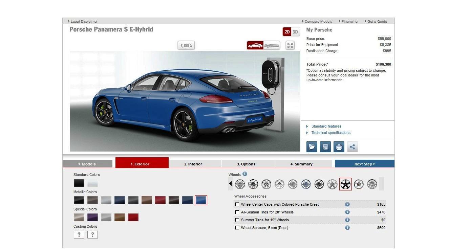Click the $500 price for Wheel Spacers
The height and width of the screenshot is (251, 449).
[381, 228]
